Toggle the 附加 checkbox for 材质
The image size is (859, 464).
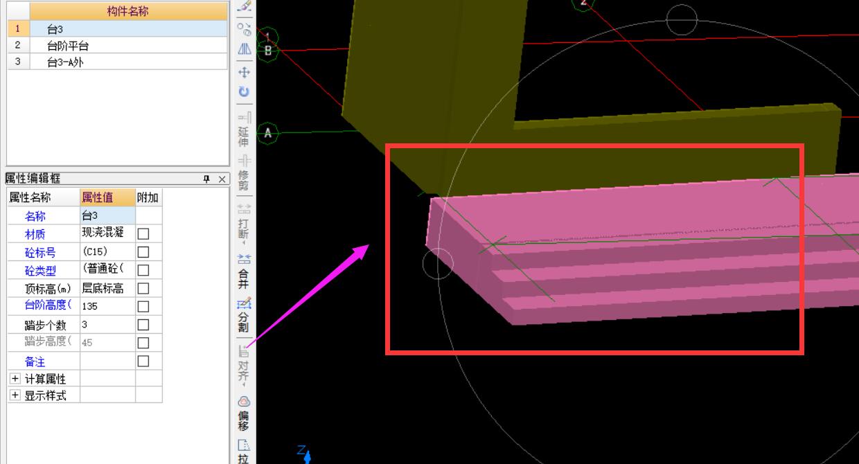point(143,234)
